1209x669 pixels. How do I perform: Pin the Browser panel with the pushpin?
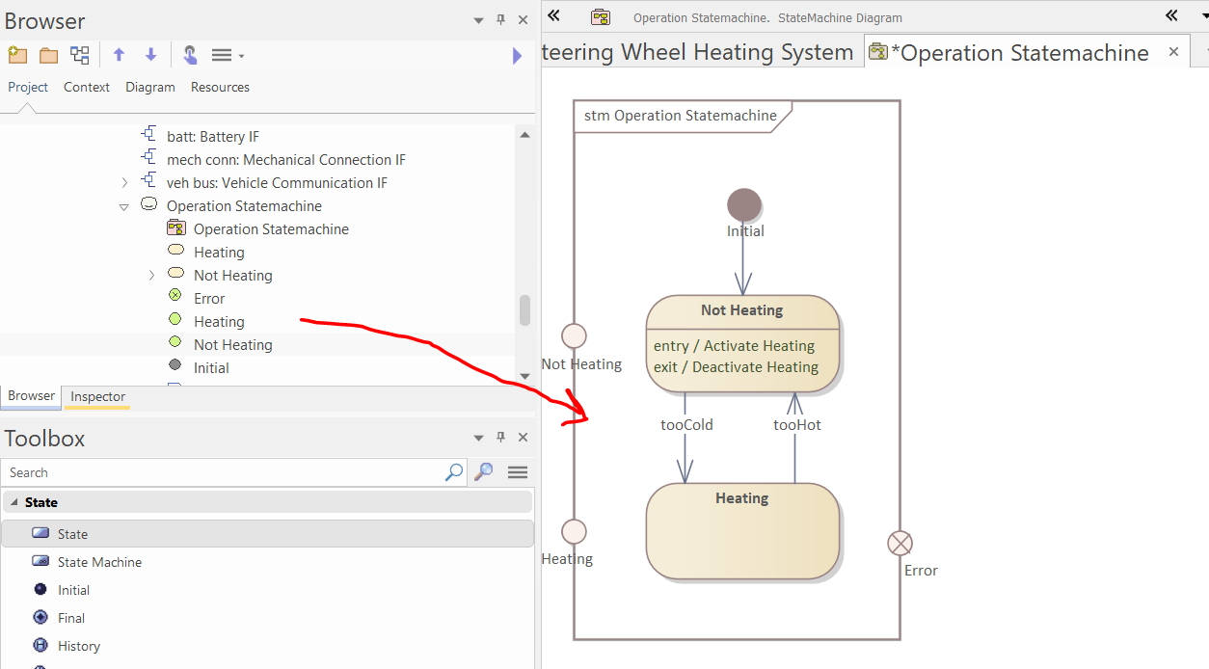500,19
